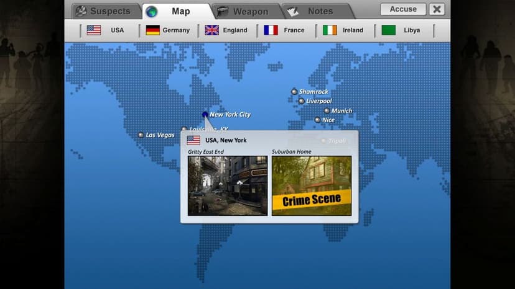Select the Germany country label
The width and height of the screenshot is (515, 289).
click(x=176, y=30)
